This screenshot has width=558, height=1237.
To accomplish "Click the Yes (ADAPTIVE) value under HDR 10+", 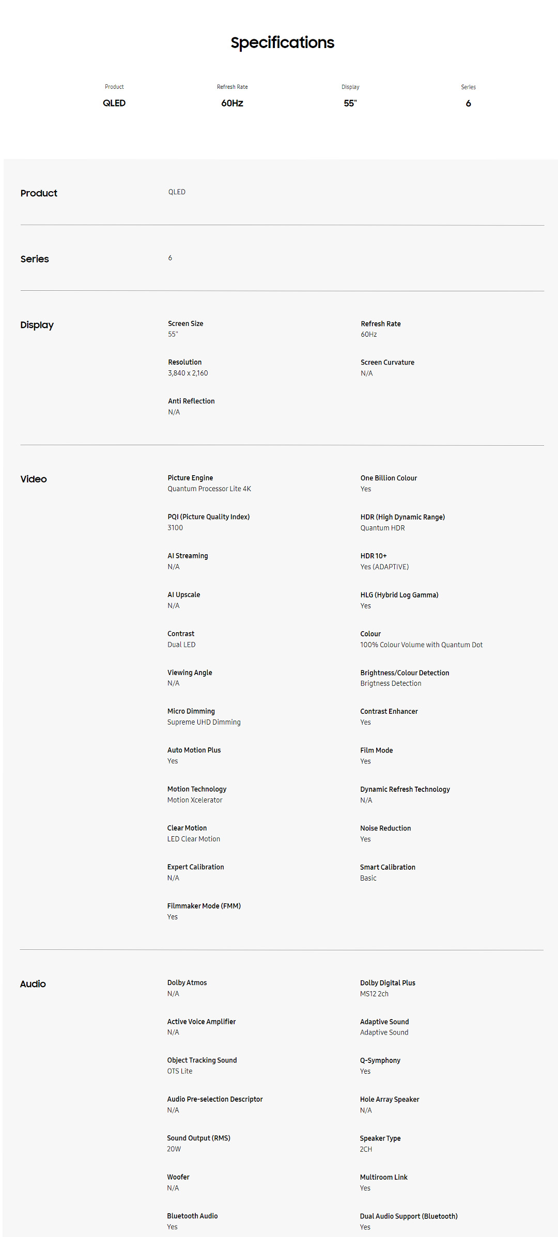I will (x=384, y=567).
